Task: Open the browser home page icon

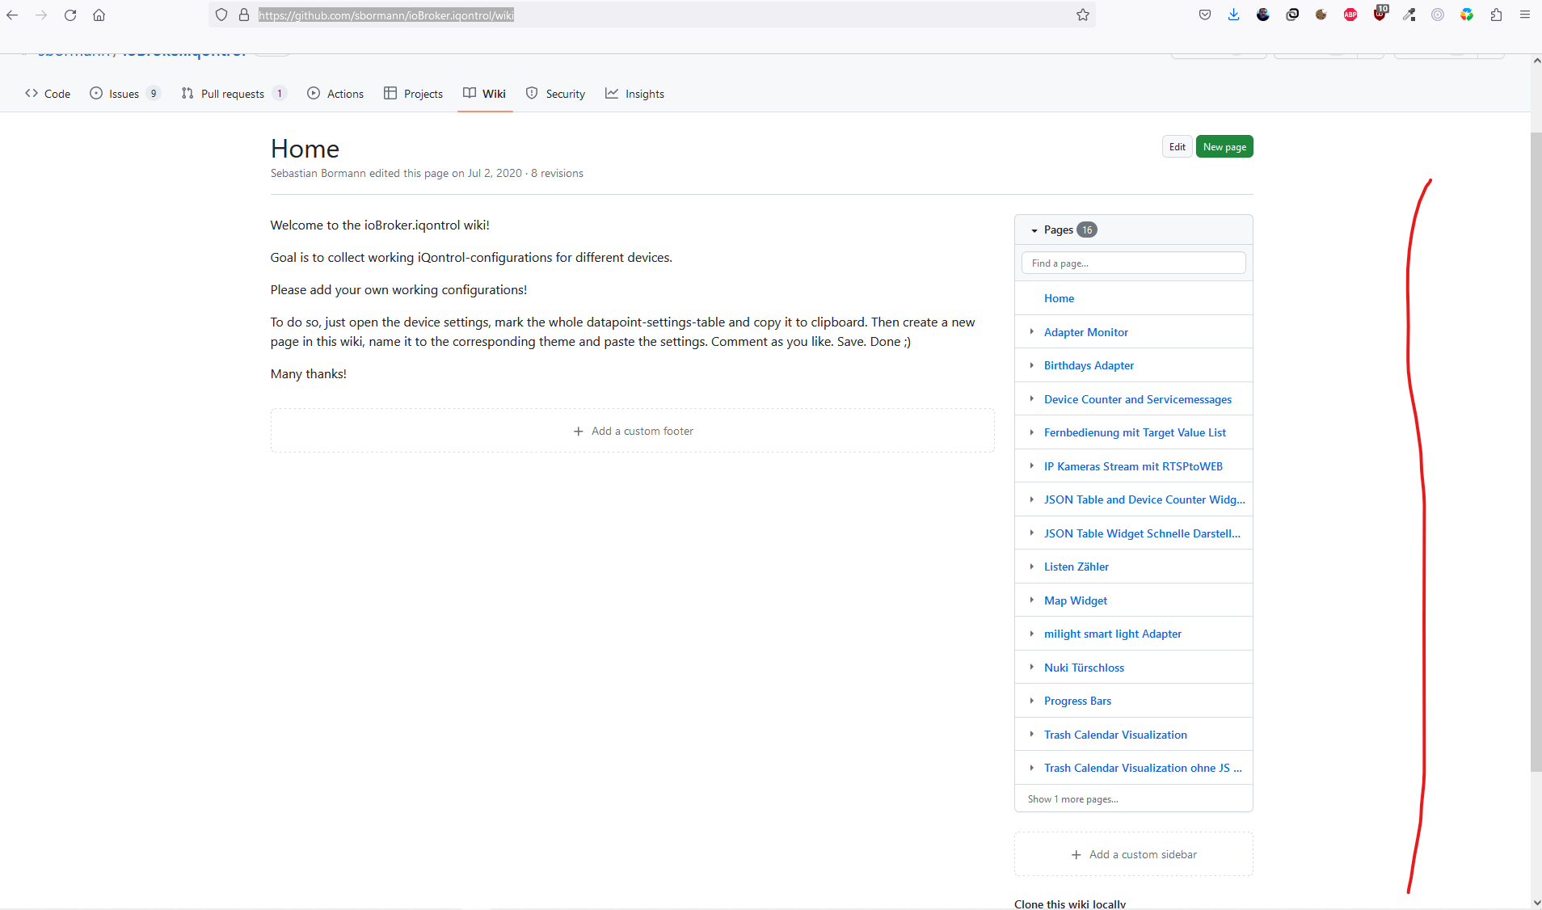Action: [x=99, y=15]
